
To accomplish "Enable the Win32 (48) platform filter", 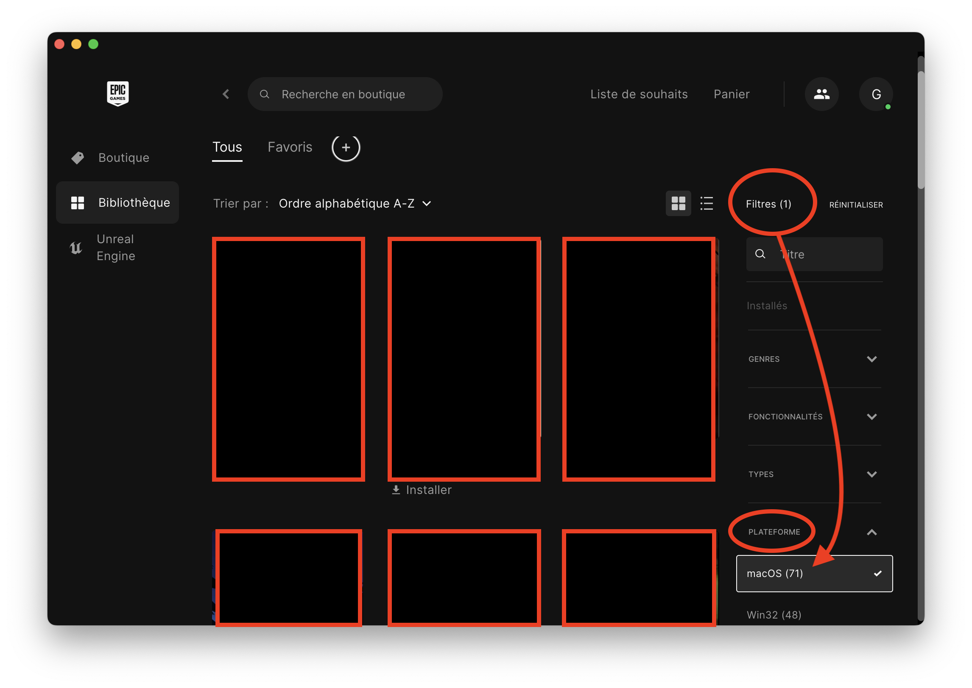I will click(774, 615).
